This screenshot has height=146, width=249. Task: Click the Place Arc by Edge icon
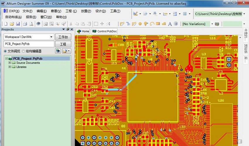pos(152,24)
